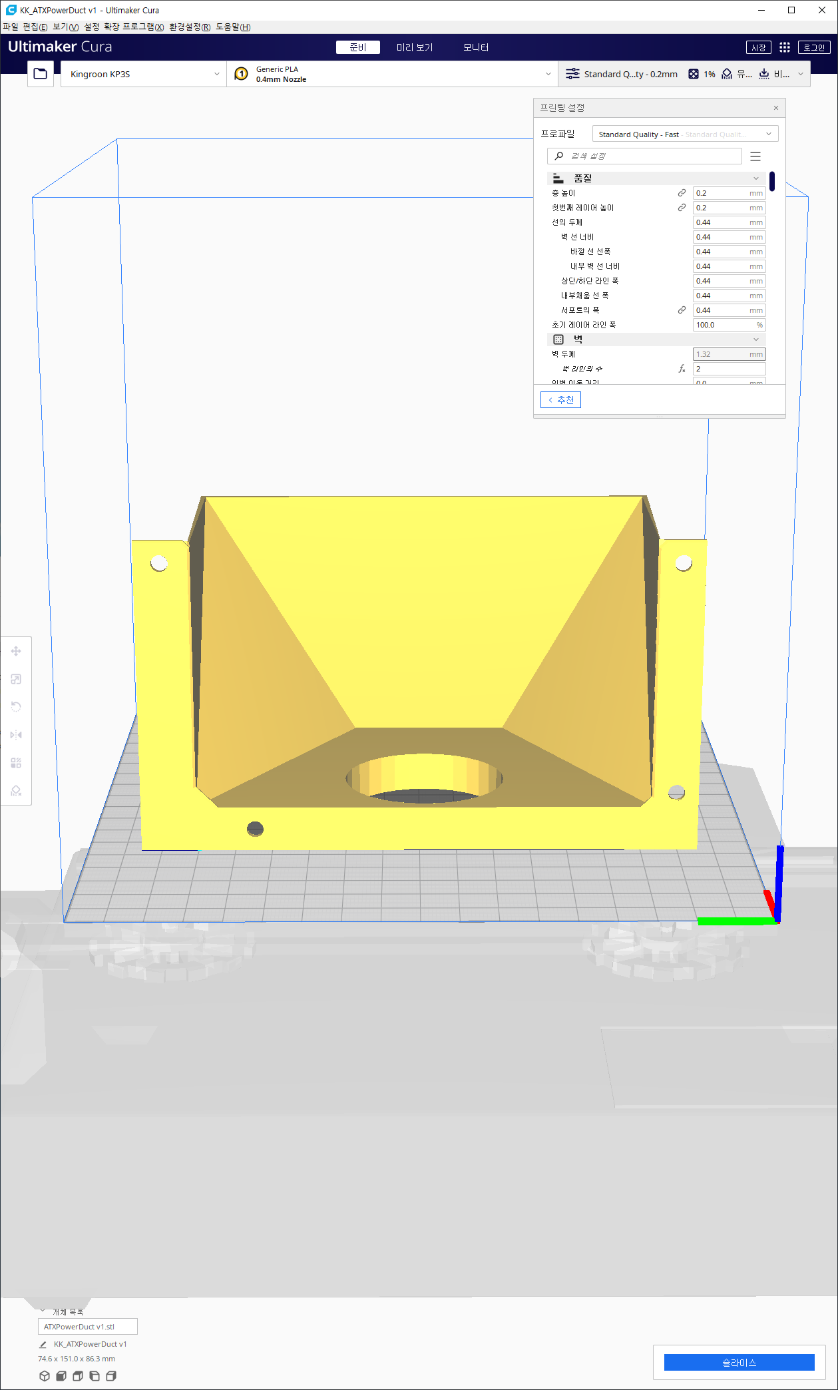Switch to front view cube icon
The width and height of the screenshot is (838, 1390).
[x=61, y=1376]
